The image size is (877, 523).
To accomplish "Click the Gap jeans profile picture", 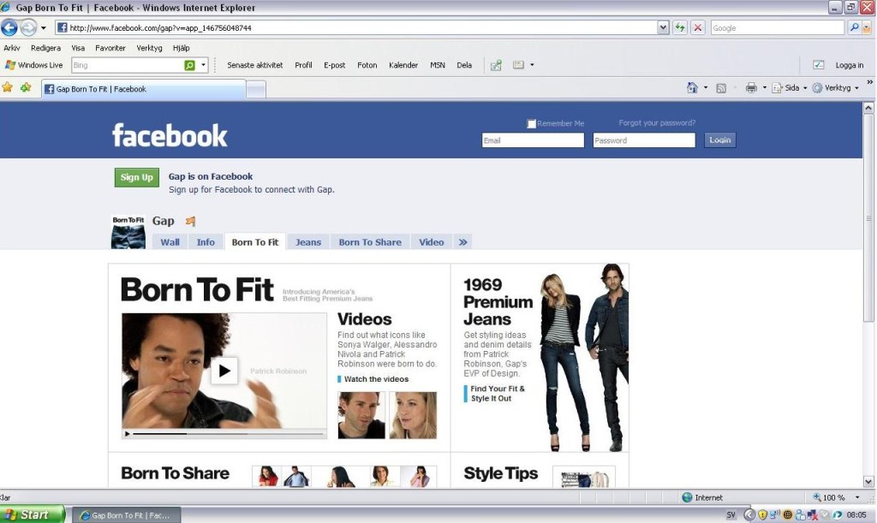I will tap(128, 232).
